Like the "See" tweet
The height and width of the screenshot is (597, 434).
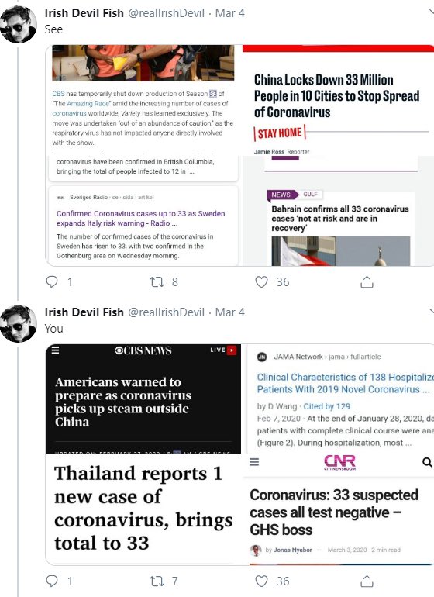pos(261,281)
